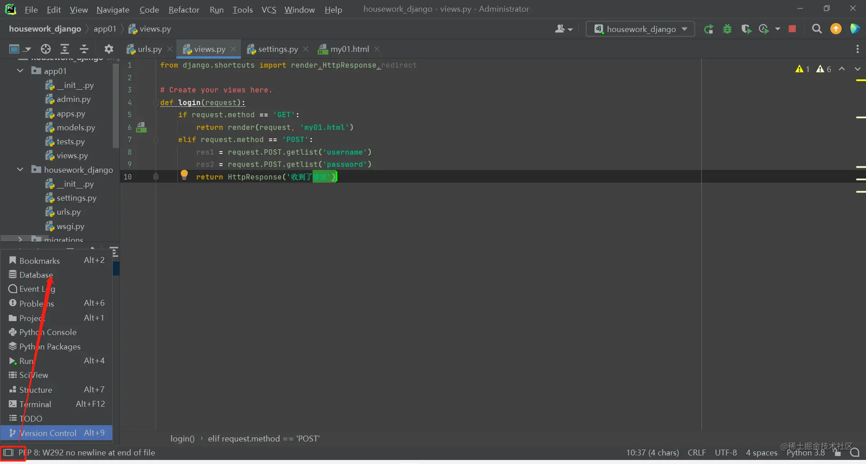Select Bookmarks in tool window list
Image resolution: width=866 pixels, height=464 pixels.
(56, 260)
